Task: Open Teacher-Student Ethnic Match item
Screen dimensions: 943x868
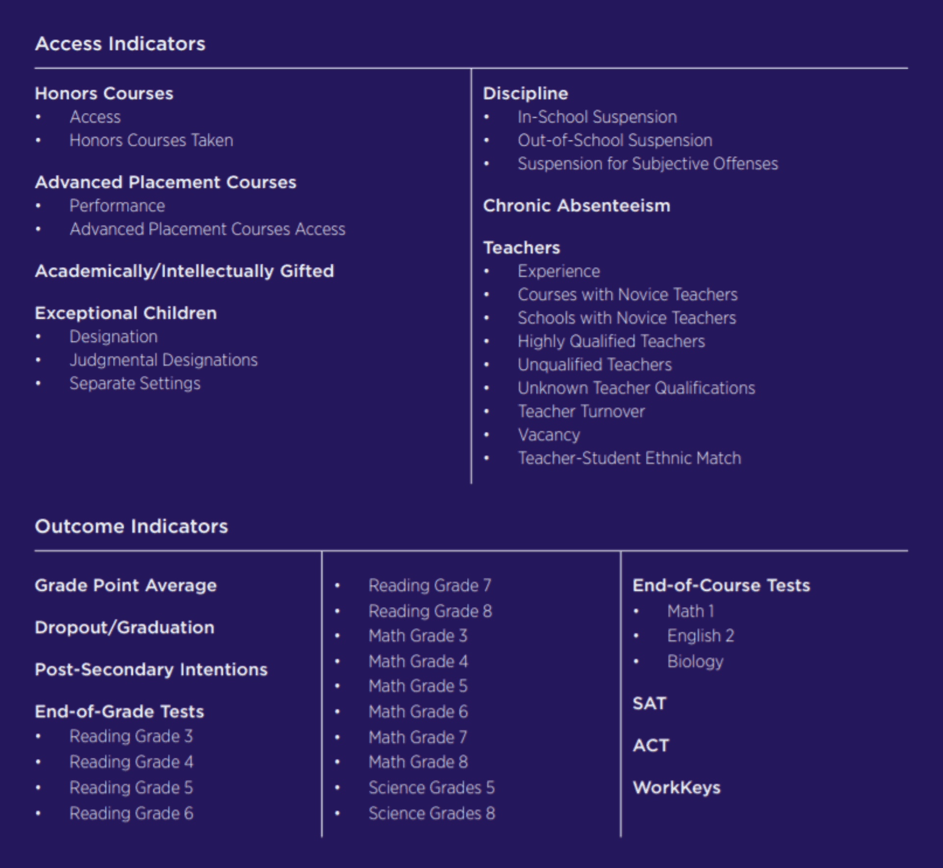Action: pyautogui.click(x=629, y=458)
